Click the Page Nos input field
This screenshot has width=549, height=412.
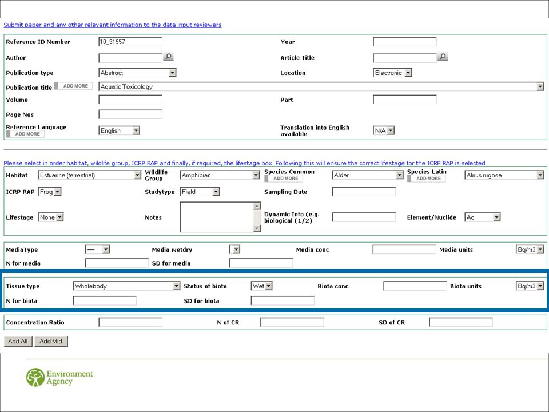point(130,114)
